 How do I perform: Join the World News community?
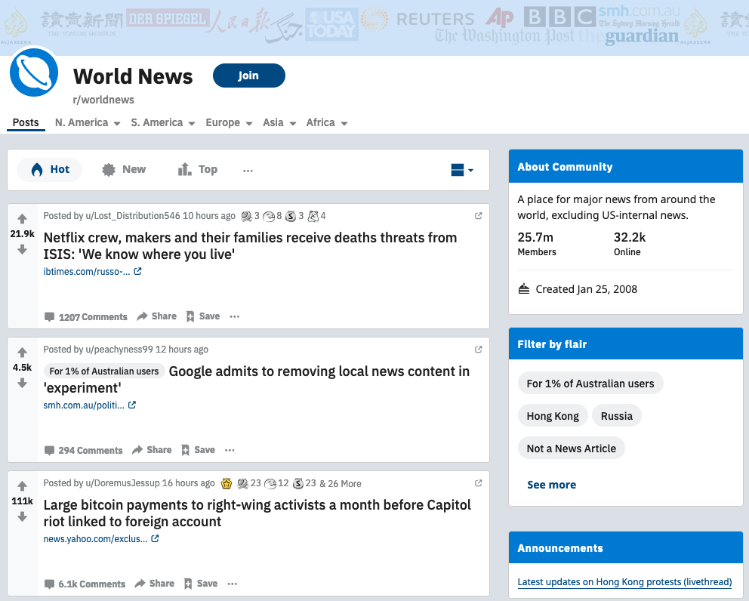[x=249, y=76]
